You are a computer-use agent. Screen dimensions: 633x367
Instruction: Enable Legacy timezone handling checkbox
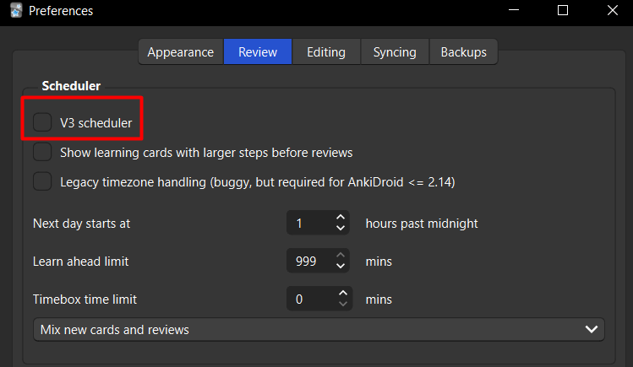coord(42,181)
